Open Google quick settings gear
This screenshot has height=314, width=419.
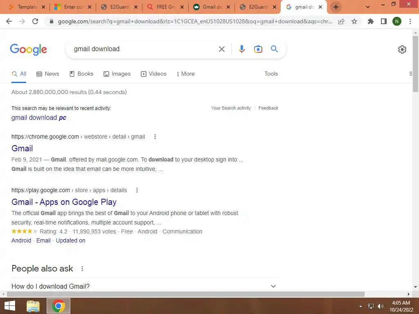click(x=402, y=49)
